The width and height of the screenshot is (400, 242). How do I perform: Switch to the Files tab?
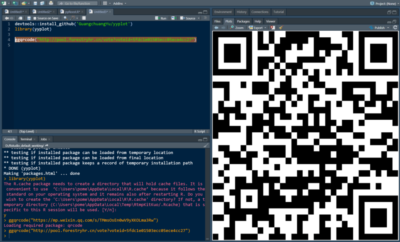pos(217,21)
